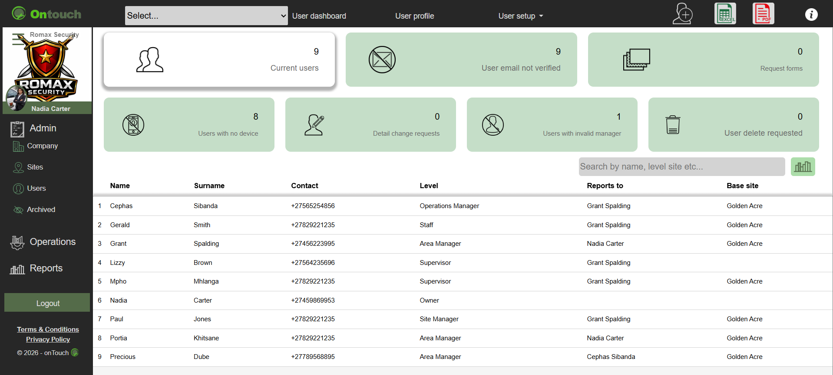
Task: Click the search by name field
Action: [x=681, y=167]
